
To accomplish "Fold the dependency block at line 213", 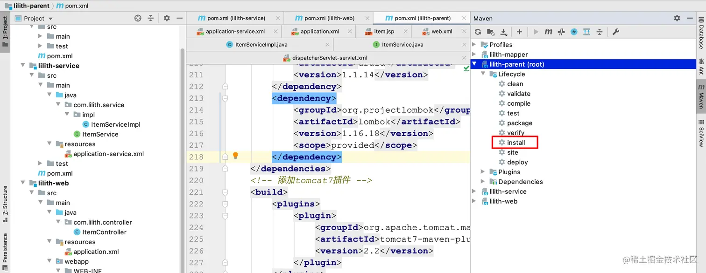I will pos(225,98).
